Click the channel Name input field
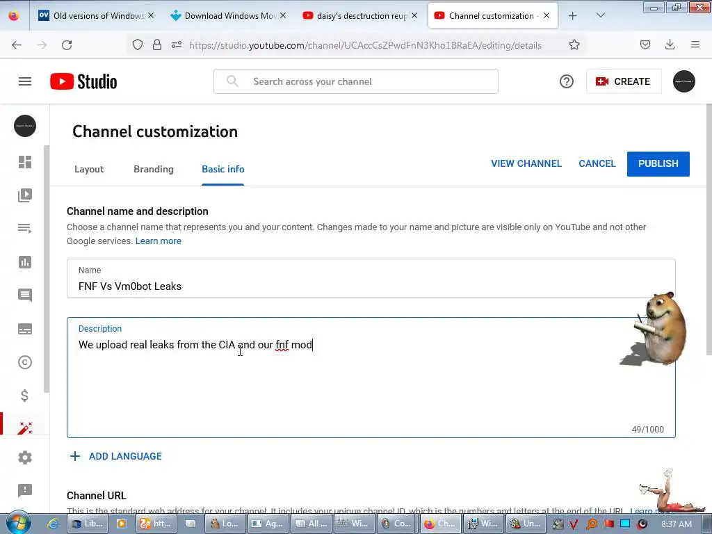 click(x=371, y=278)
